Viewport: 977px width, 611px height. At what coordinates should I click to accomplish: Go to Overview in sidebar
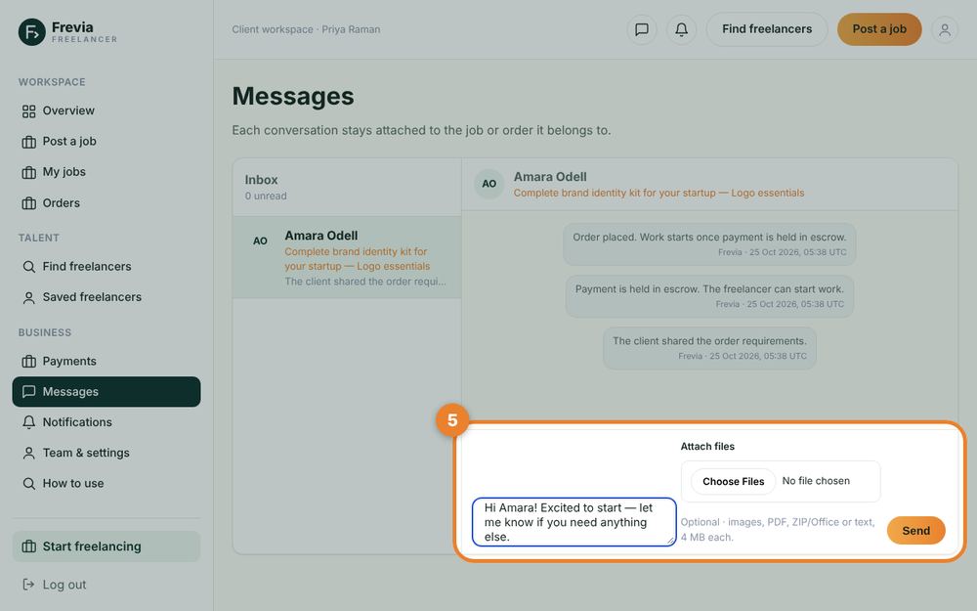click(106, 111)
